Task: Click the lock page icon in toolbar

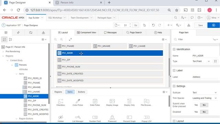Action: point(144,25)
